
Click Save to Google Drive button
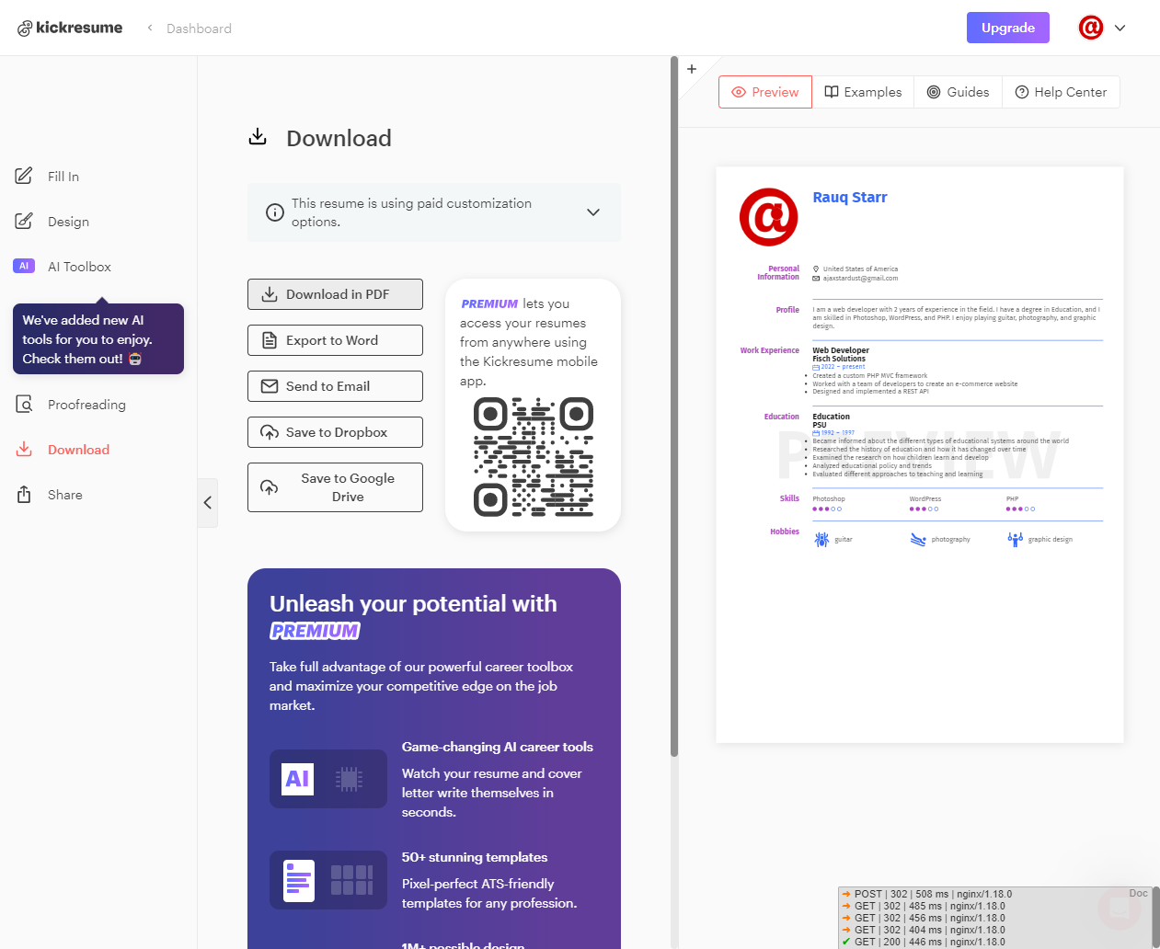tap(335, 487)
